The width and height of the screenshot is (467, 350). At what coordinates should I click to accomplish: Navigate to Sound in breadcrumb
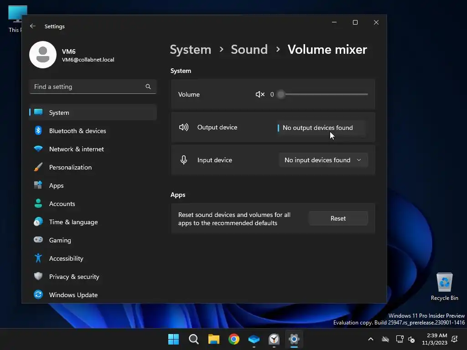249,49
